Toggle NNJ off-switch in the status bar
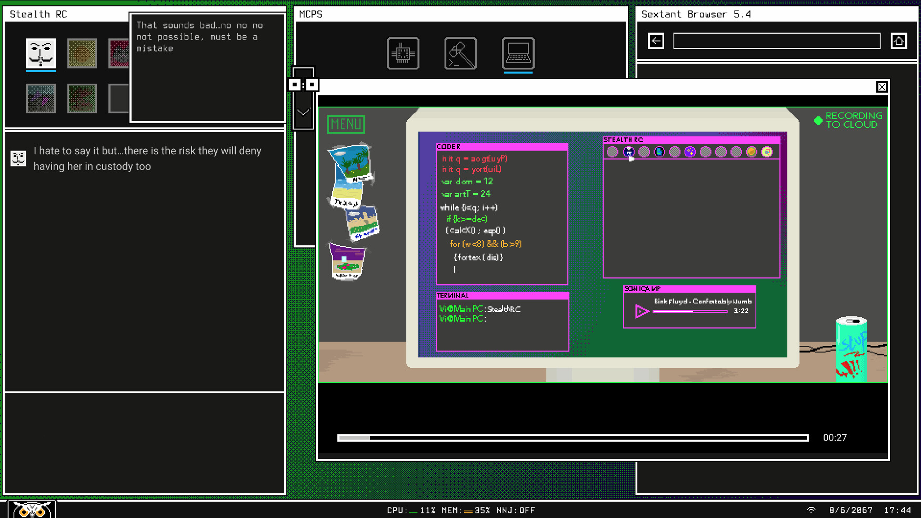The height and width of the screenshot is (518, 921). point(516,510)
